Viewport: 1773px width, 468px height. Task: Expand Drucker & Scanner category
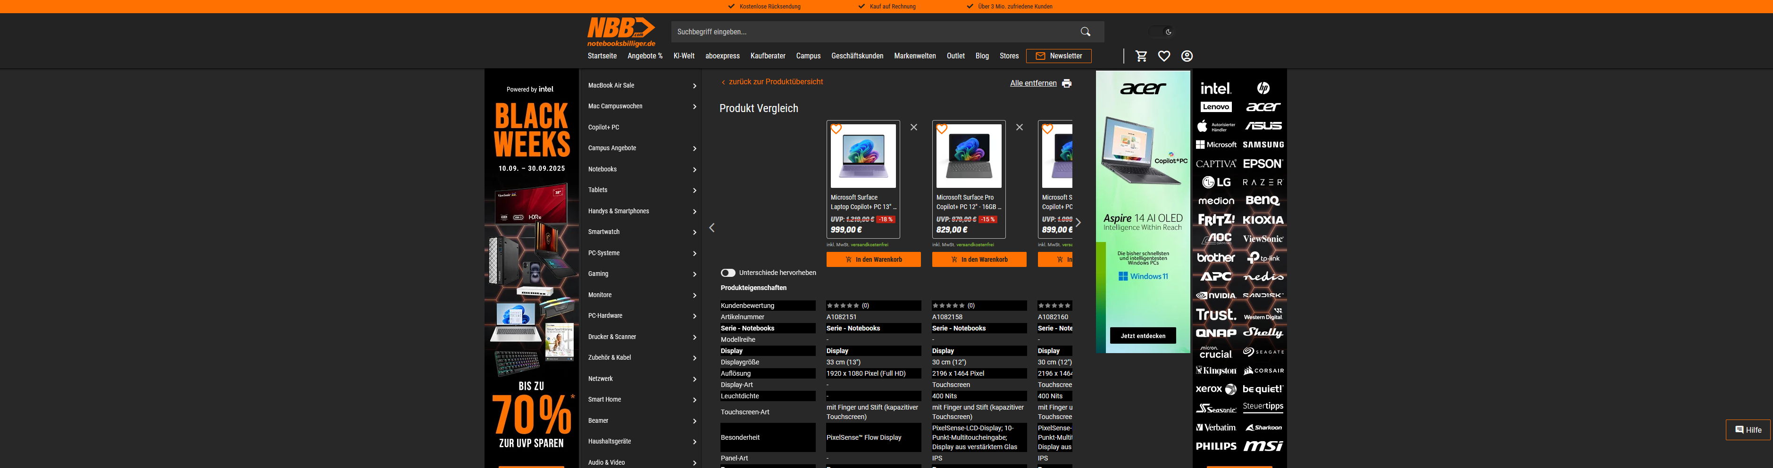[694, 338]
